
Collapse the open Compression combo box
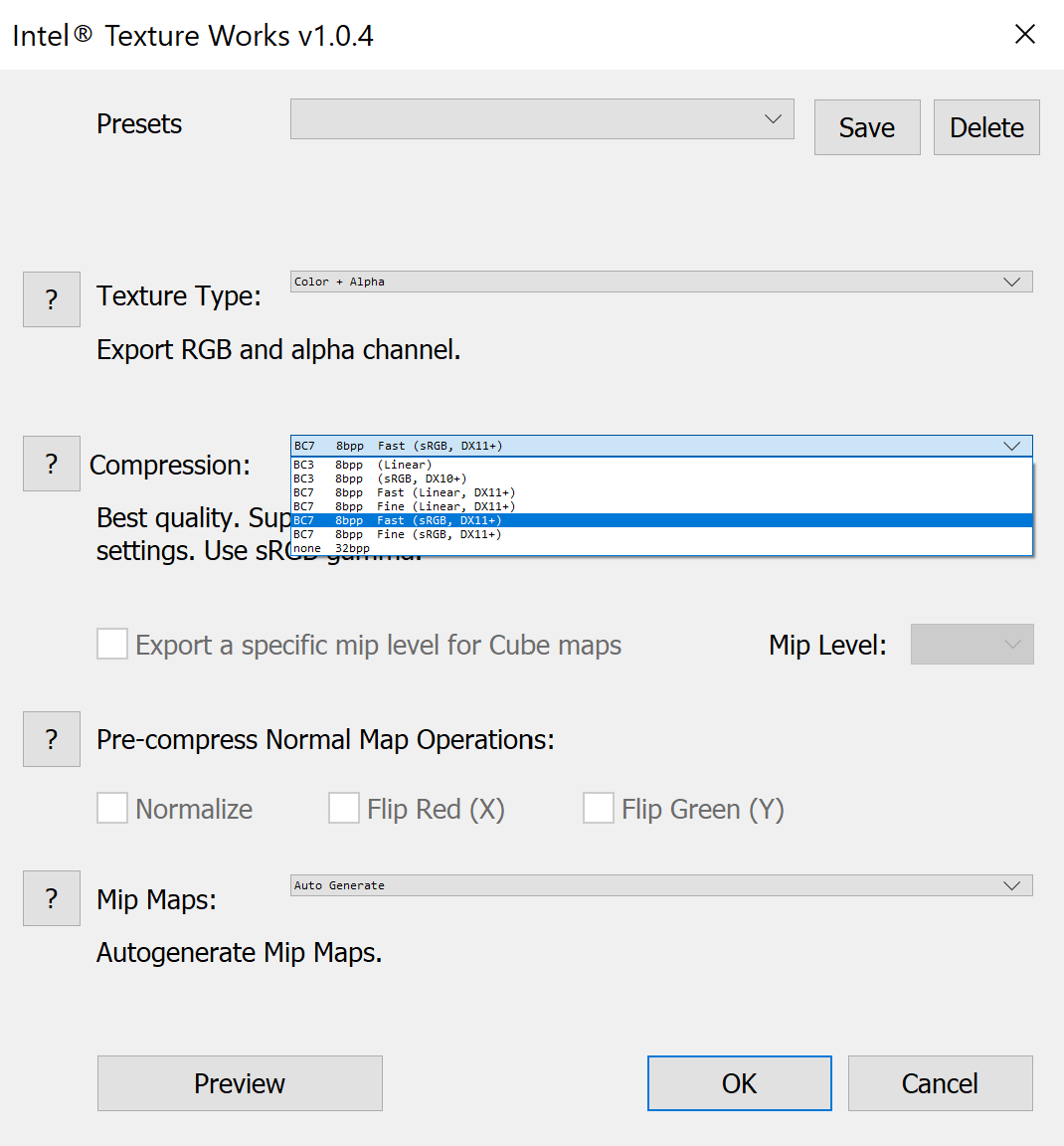(661, 446)
